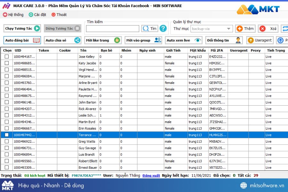Open the Cài đặt menu
Screen dimensions: 288x192
37,15
